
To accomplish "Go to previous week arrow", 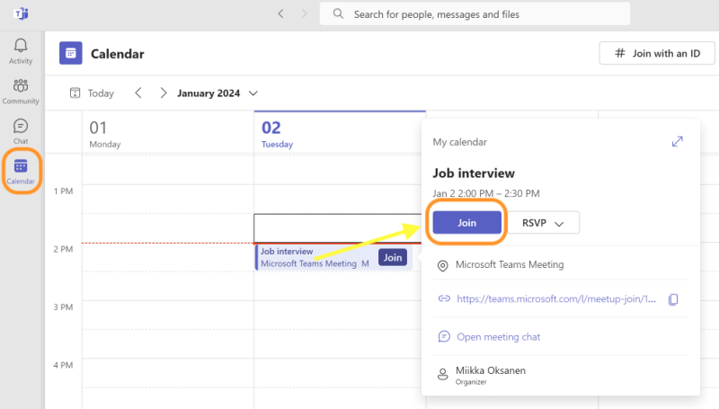I will (x=138, y=93).
